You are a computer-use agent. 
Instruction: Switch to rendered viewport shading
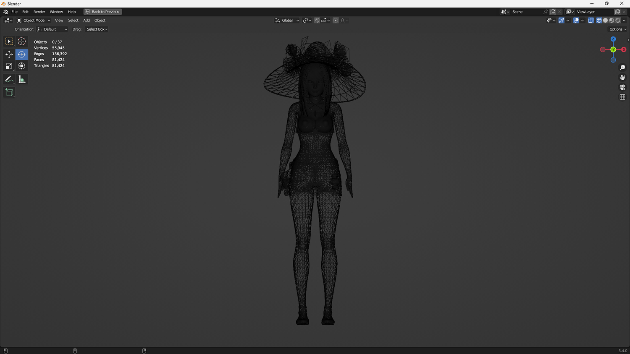pos(618,21)
